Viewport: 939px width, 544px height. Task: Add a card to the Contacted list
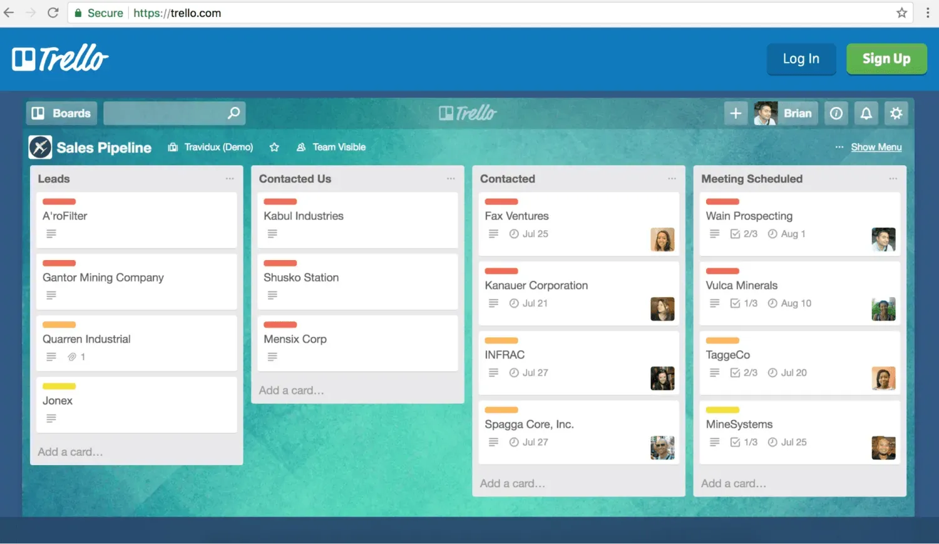coord(513,483)
